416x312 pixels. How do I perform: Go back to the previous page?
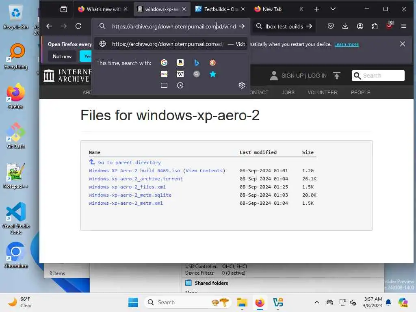click(49, 26)
